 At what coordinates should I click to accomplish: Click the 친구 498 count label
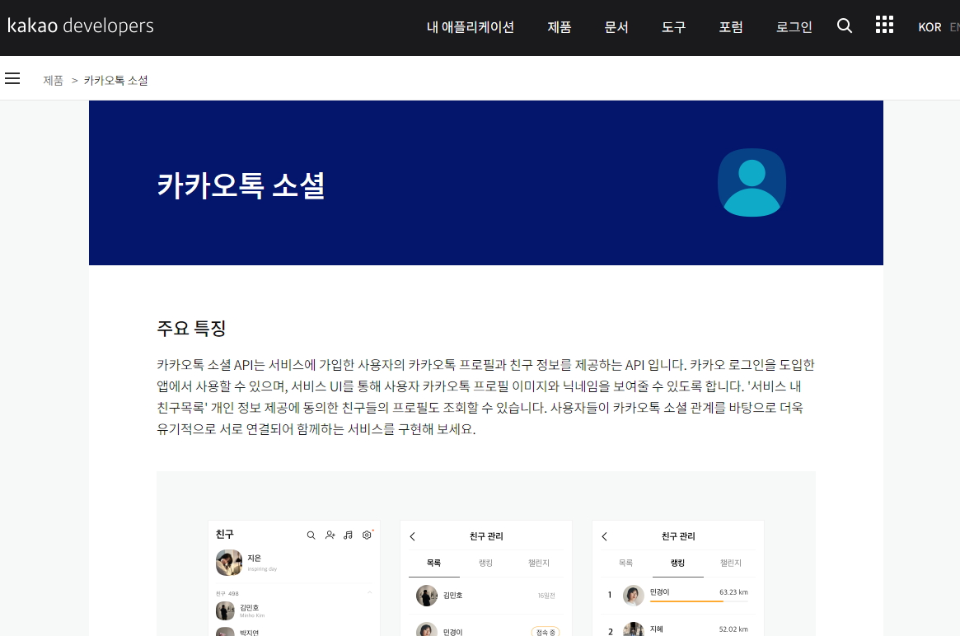(x=227, y=594)
